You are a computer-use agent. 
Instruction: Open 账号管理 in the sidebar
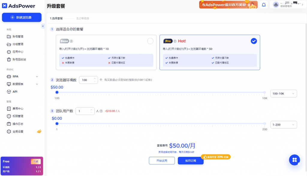tap(18, 37)
